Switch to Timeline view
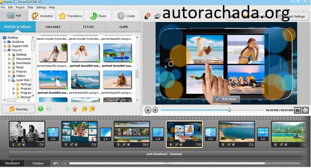 [38, 164]
